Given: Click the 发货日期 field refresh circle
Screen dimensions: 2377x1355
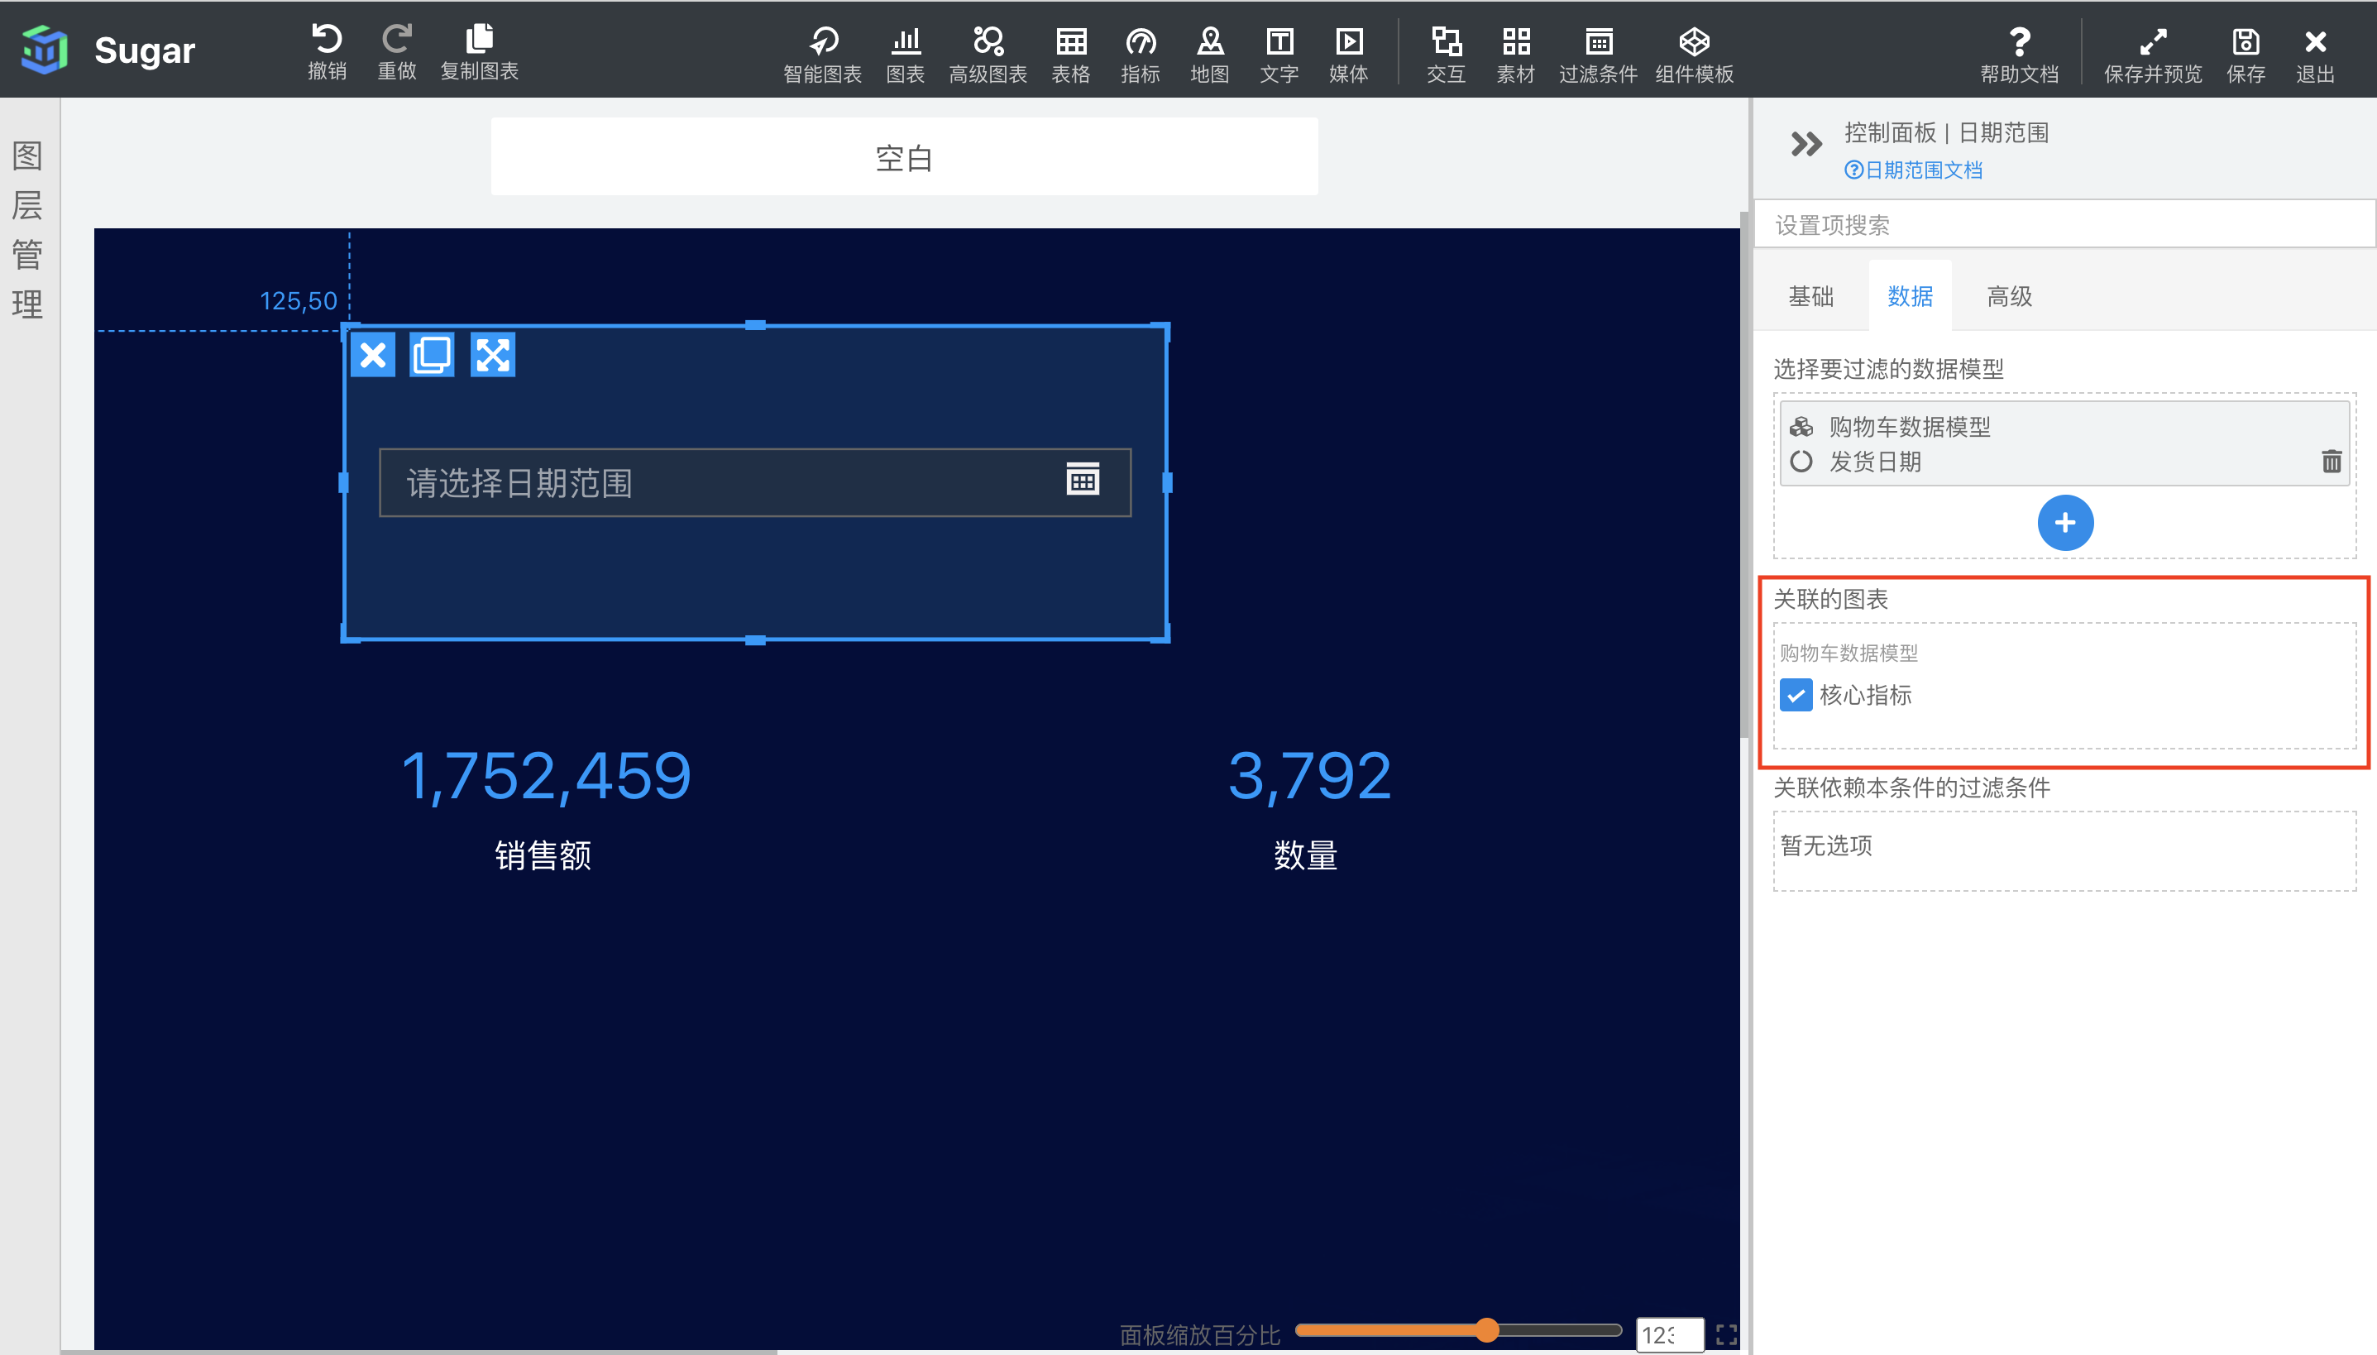Looking at the screenshot, I should pyautogui.click(x=1801, y=462).
